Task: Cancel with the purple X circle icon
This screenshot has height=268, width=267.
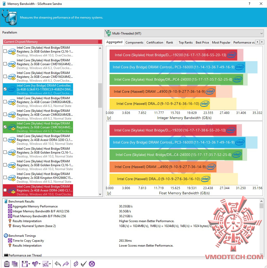Action: click(92, 264)
